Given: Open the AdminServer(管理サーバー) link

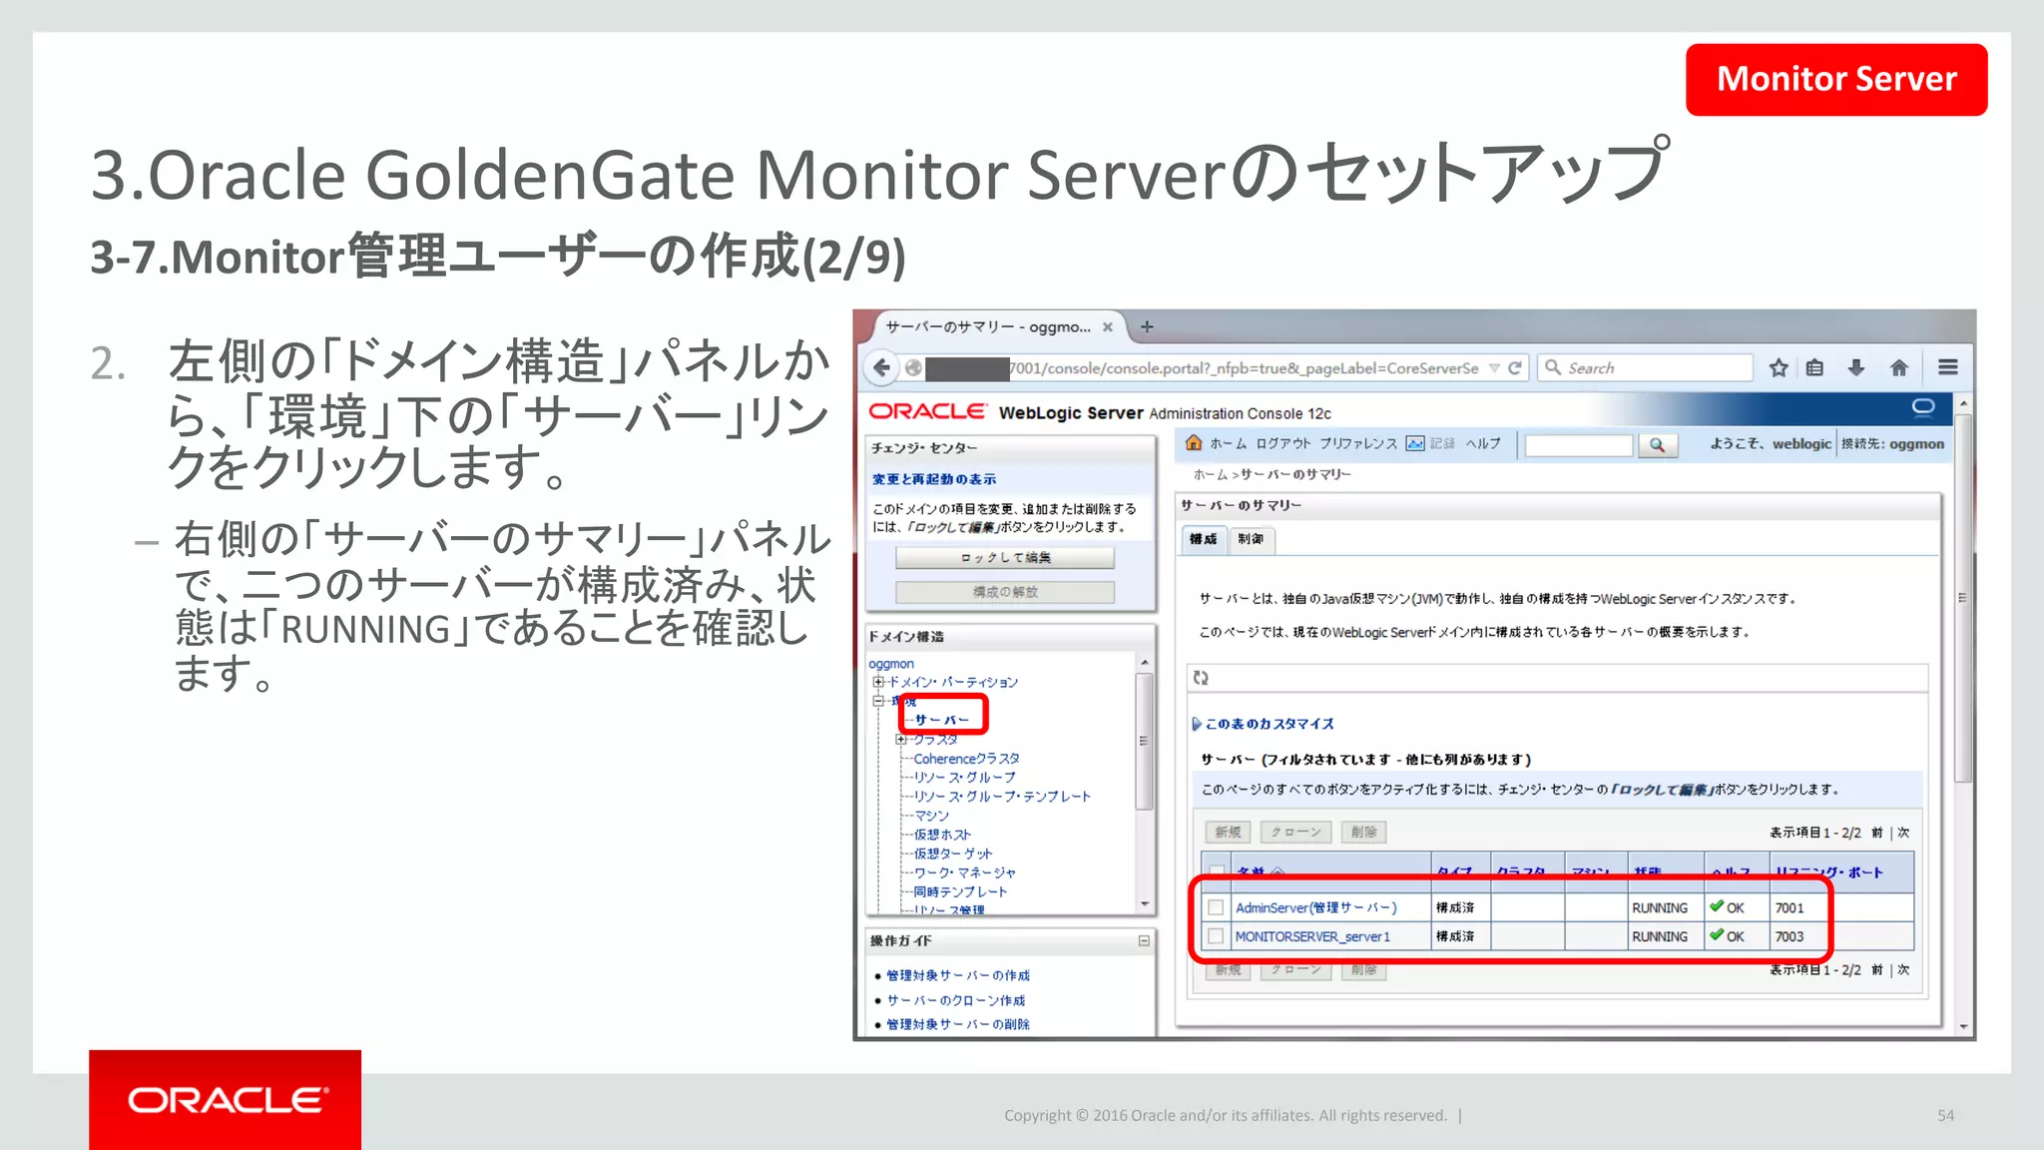Looking at the screenshot, I should click(x=1316, y=907).
